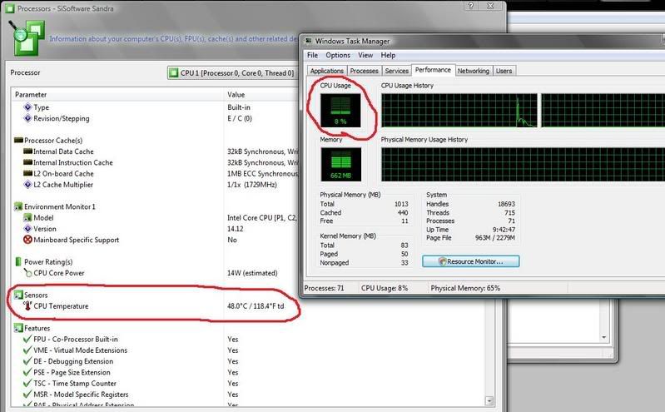Click the Physical Memory Usage History graph
665x412 pixels.
point(523,165)
